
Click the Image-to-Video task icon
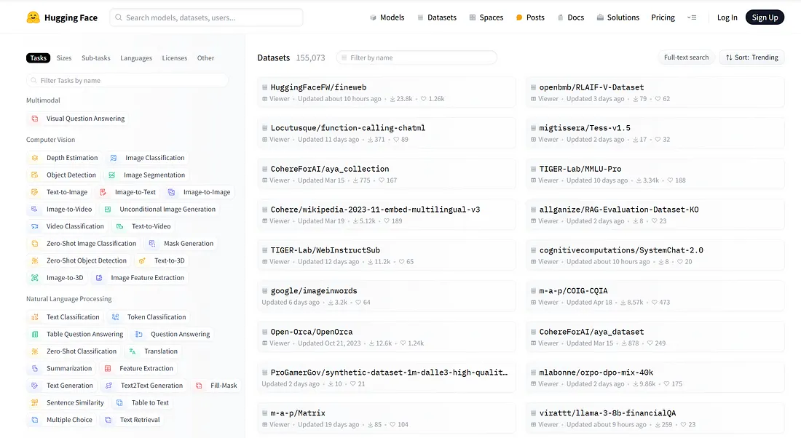[35, 210]
